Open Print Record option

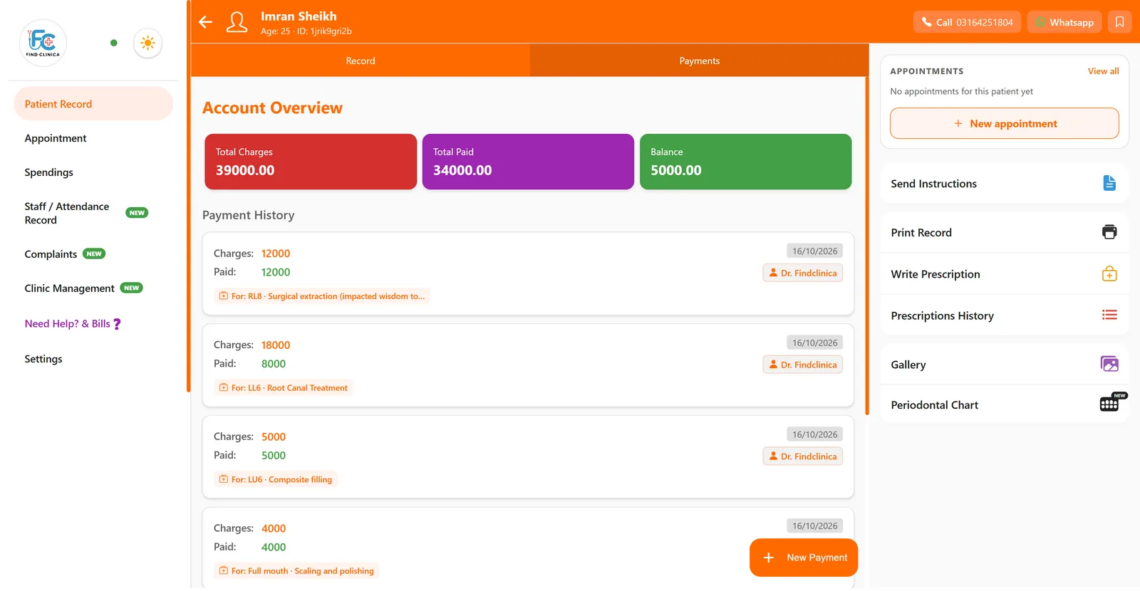point(1004,233)
